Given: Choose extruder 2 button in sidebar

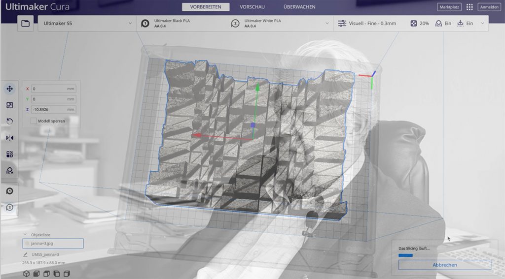Looking at the screenshot, I should coord(9,207).
